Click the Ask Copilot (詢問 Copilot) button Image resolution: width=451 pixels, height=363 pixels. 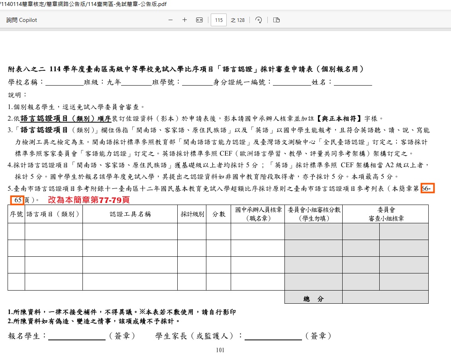(x=22, y=20)
